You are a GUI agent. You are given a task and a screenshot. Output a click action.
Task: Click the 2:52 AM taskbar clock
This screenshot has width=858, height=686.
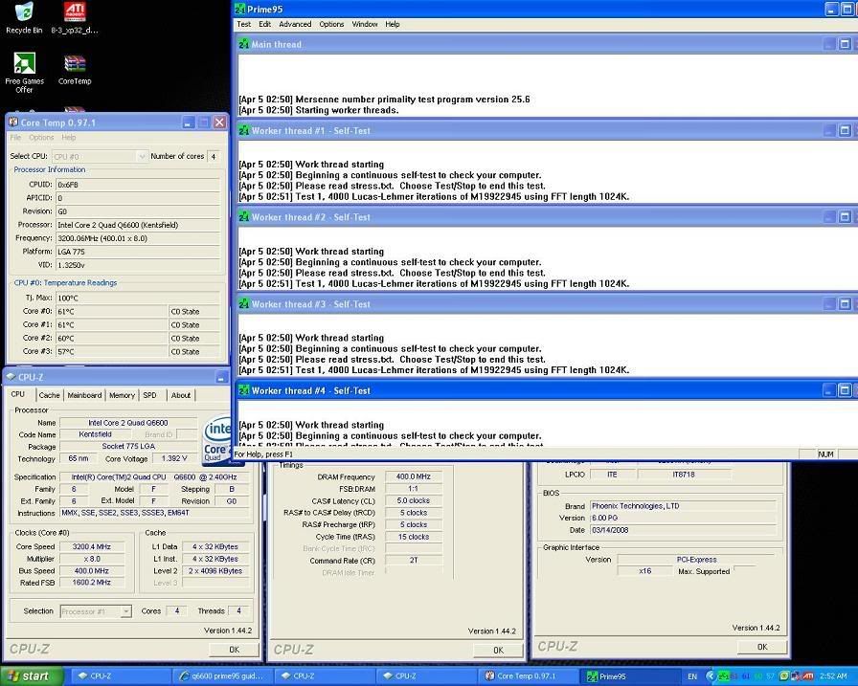pyautogui.click(x=833, y=676)
